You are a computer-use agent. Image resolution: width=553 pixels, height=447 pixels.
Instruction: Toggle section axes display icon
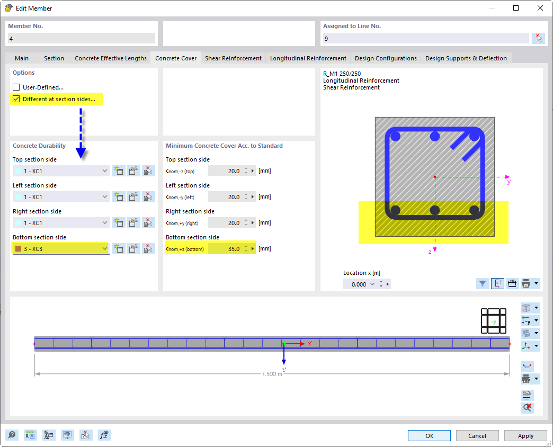(x=497, y=283)
